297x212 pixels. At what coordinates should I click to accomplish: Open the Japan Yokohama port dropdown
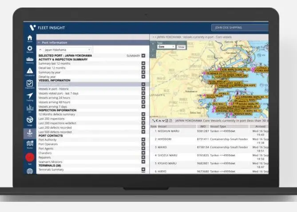[x=67, y=50]
